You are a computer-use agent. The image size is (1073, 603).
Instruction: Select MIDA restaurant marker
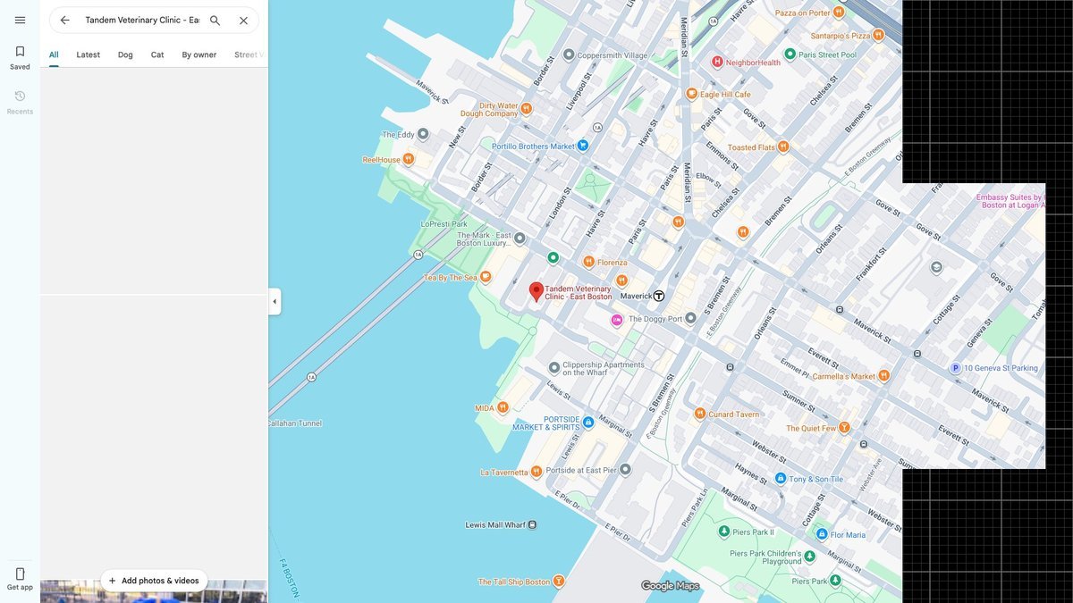[x=503, y=407]
